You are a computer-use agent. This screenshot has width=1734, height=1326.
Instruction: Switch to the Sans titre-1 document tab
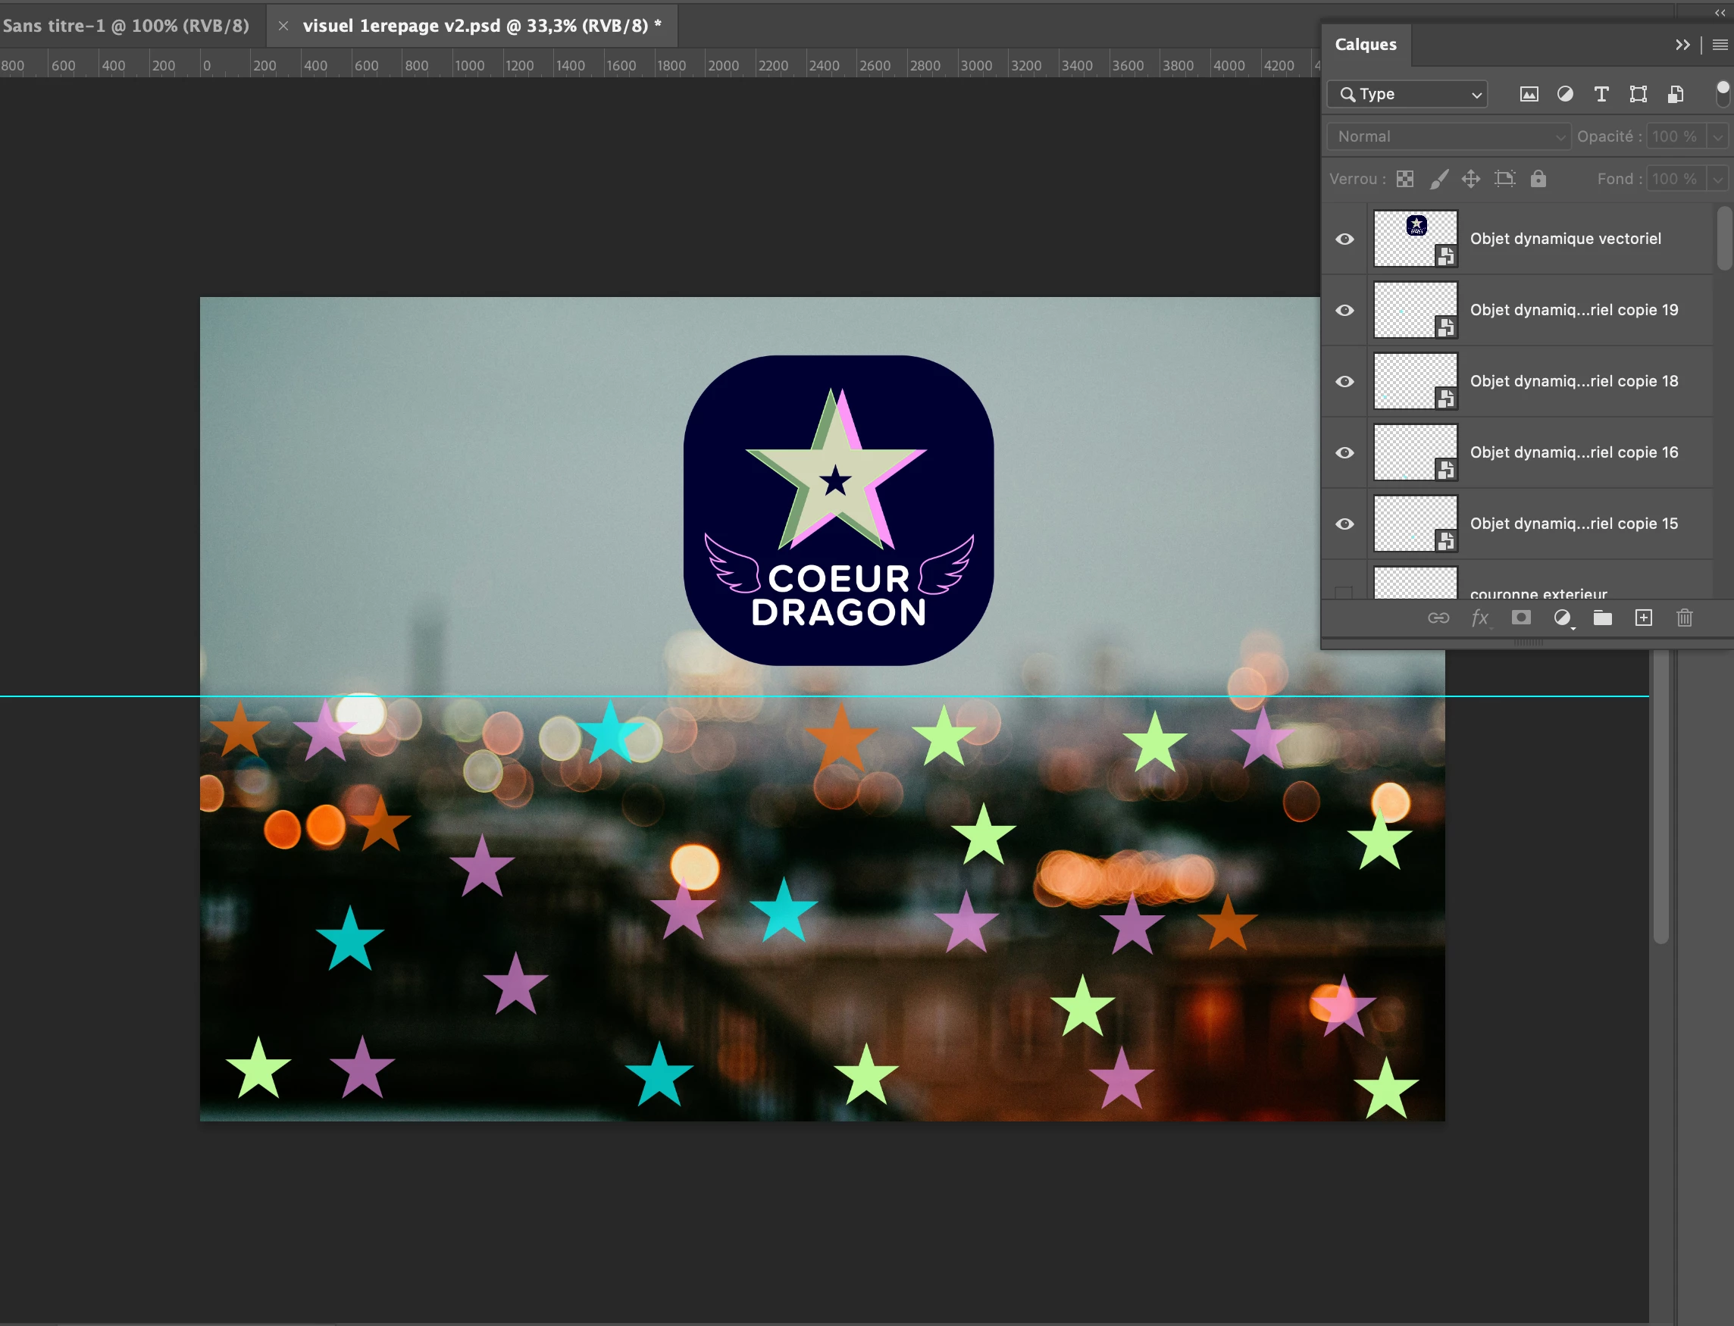tap(127, 26)
